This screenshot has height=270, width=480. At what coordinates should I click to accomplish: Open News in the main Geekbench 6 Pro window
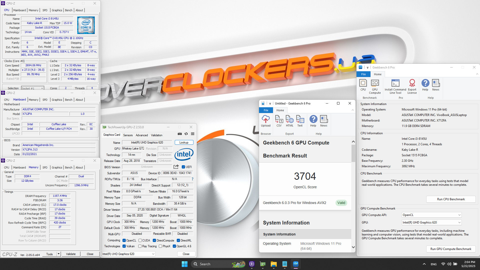(436, 85)
